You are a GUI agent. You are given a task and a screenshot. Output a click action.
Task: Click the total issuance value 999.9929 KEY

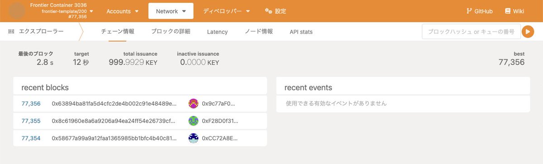pyautogui.click(x=133, y=63)
